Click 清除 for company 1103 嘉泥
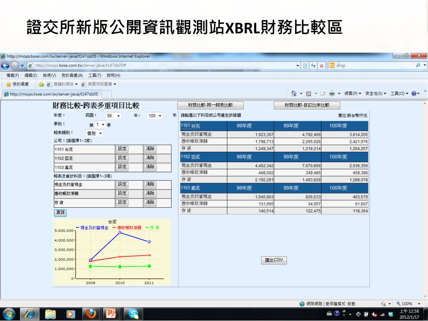 [150, 167]
